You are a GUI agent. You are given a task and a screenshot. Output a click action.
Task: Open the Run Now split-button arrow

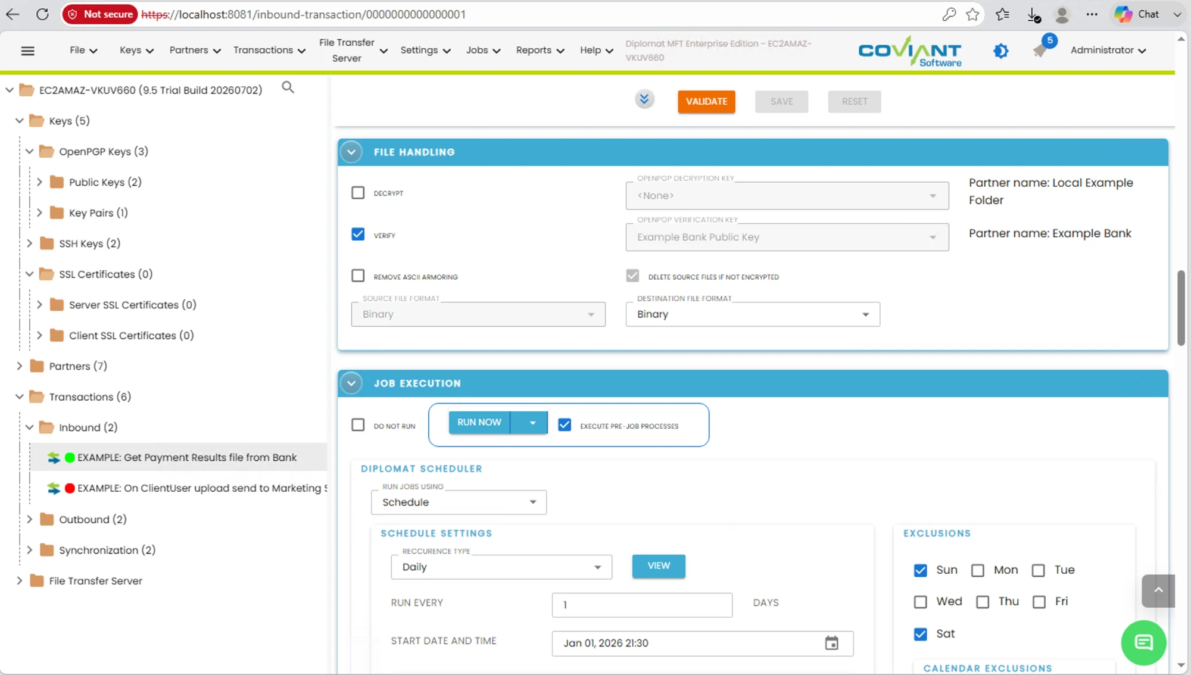531,423
